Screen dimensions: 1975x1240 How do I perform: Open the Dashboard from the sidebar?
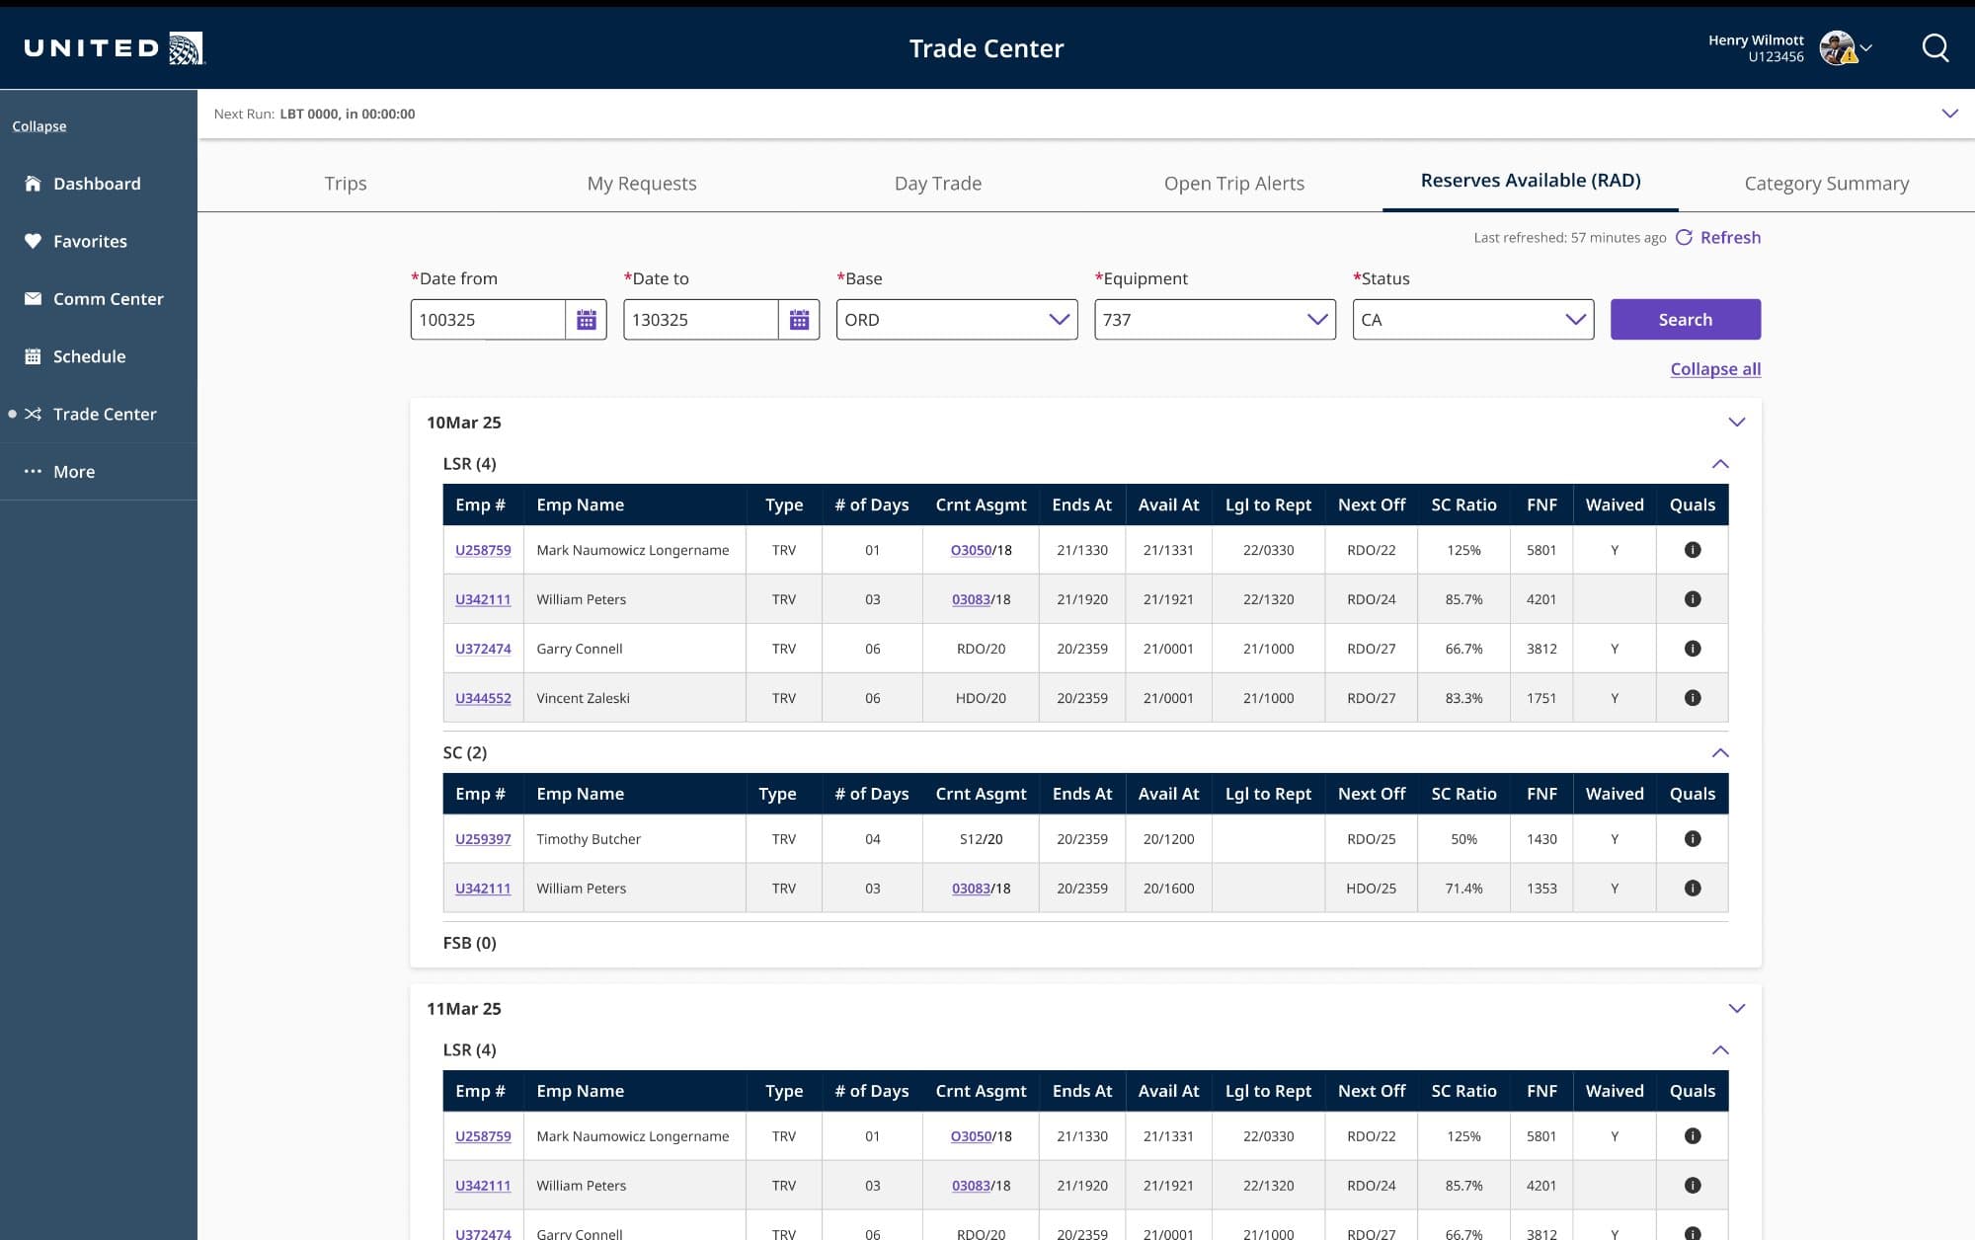97,184
